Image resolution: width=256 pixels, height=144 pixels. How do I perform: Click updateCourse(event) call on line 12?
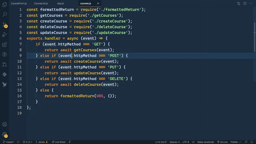pyautogui.click(x=95, y=73)
